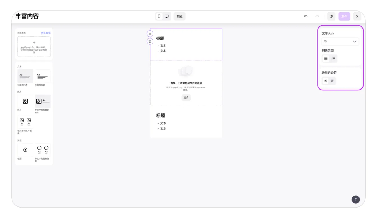This screenshot has width=377, height=218.
Task: Turn off margin before block (关)
Action: click(x=325, y=81)
